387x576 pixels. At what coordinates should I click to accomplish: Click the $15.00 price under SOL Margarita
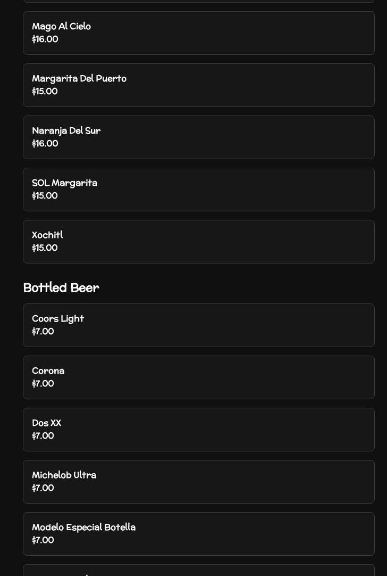click(45, 195)
